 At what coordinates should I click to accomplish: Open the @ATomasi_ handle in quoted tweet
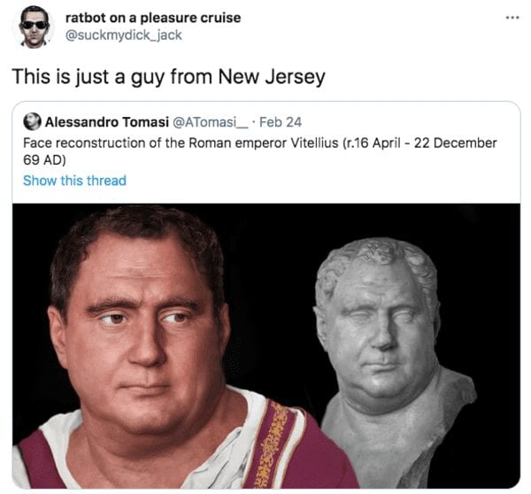[x=211, y=122]
